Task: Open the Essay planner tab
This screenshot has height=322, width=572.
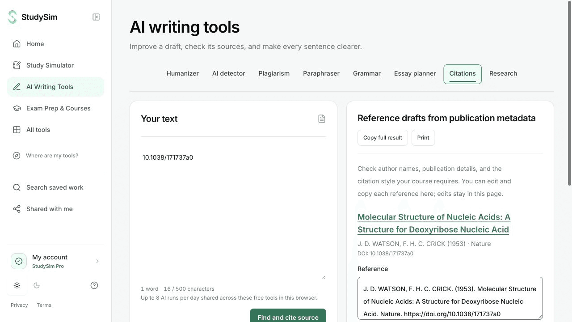Action: point(415,74)
